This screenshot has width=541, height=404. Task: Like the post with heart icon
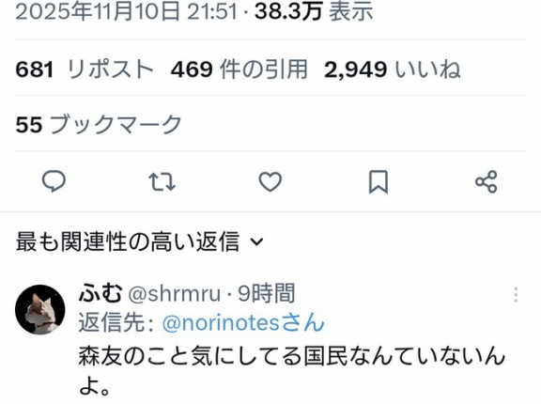(270, 181)
